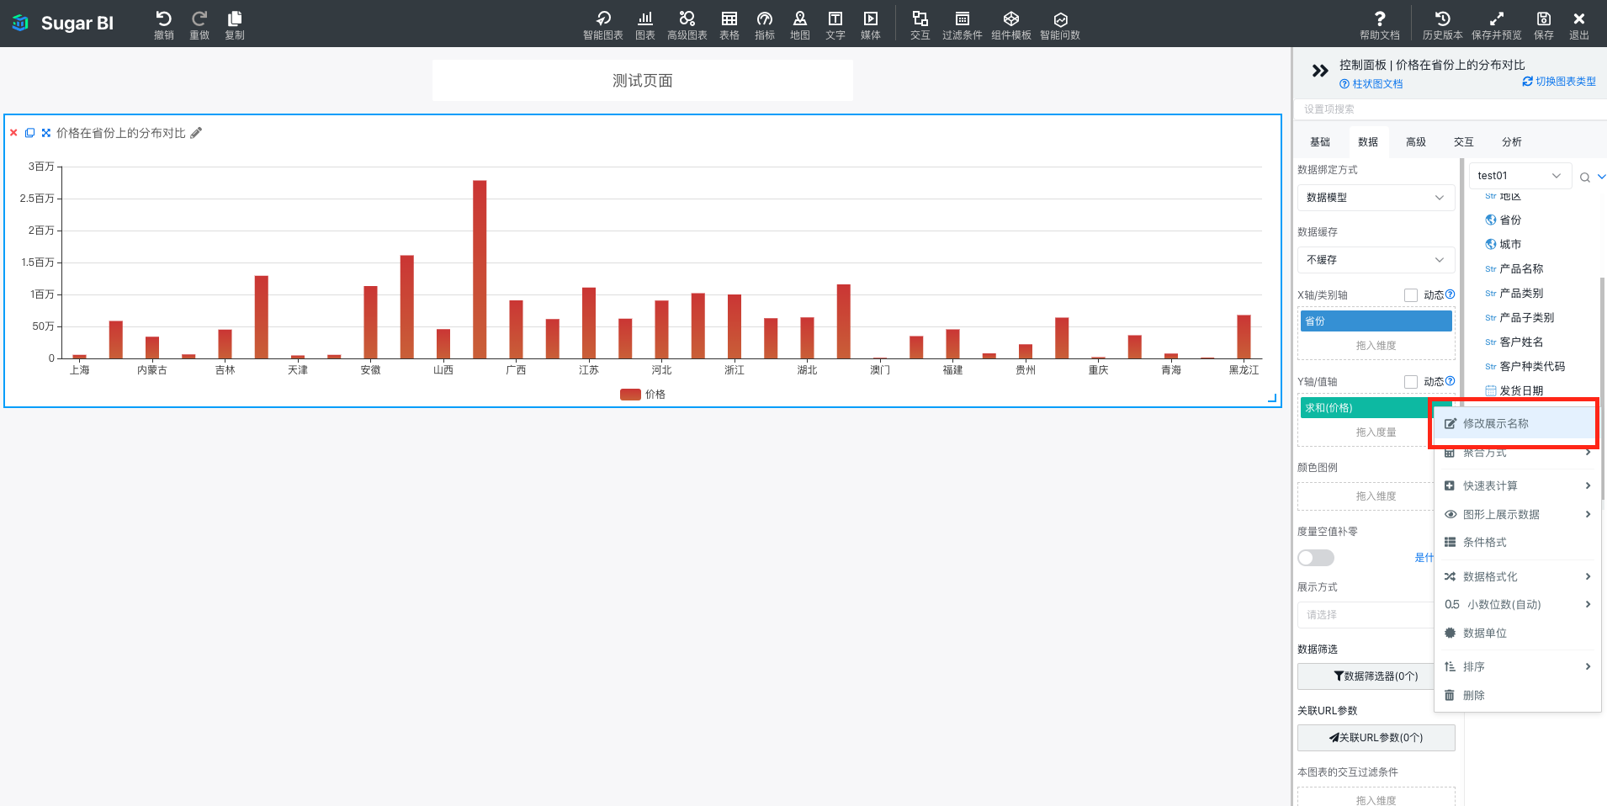
Task: Delete chart using red X icon
Action: pos(13,133)
